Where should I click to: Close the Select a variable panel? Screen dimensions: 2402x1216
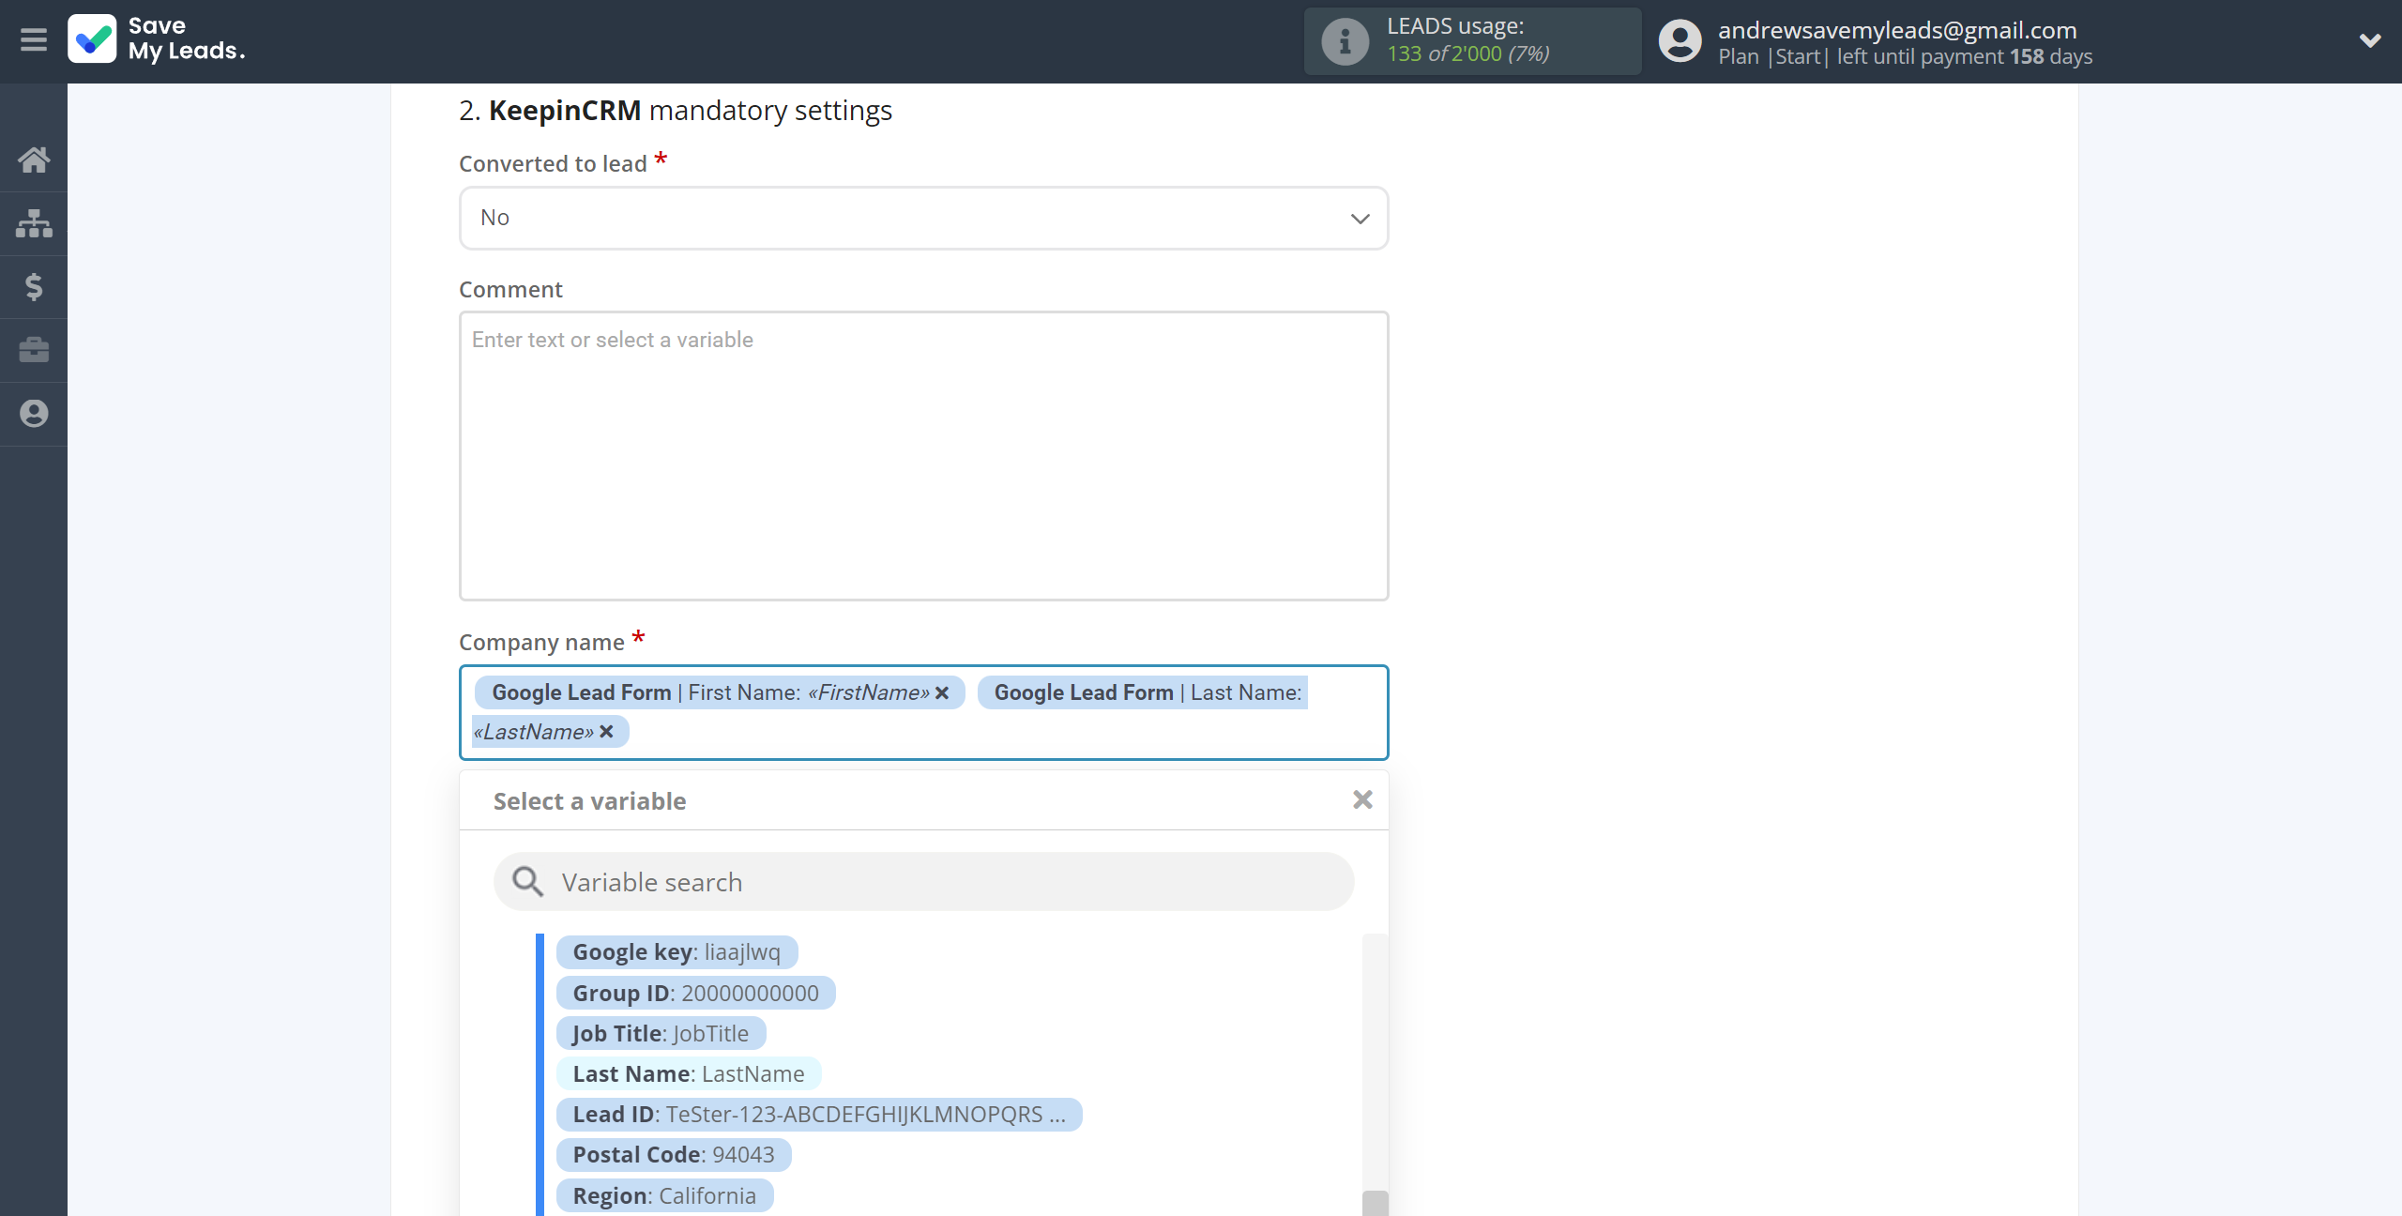pyautogui.click(x=1362, y=799)
